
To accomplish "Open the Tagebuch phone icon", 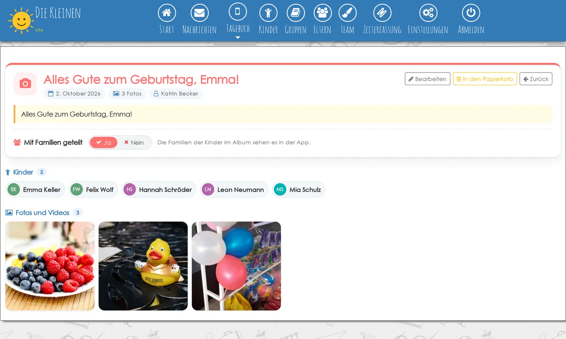I will click(x=238, y=12).
